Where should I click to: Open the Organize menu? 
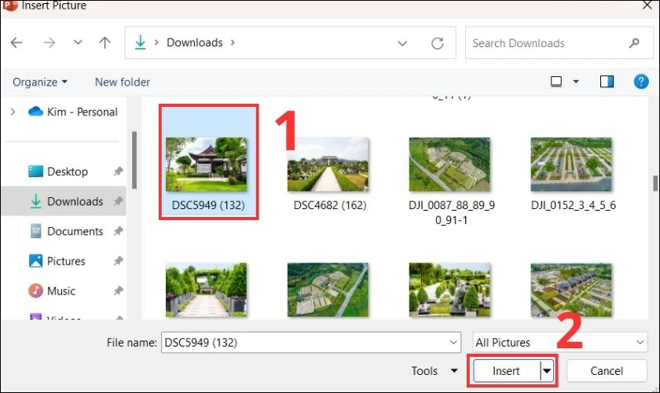coord(40,82)
